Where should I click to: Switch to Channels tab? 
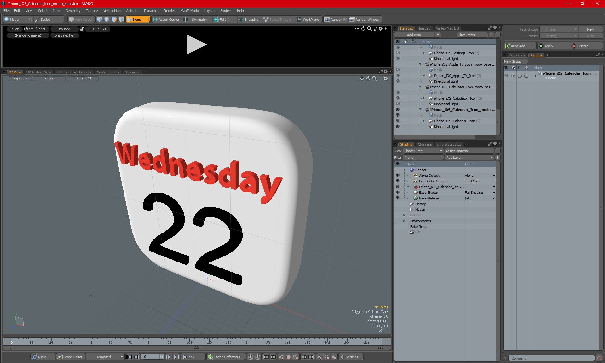tap(424, 144)
